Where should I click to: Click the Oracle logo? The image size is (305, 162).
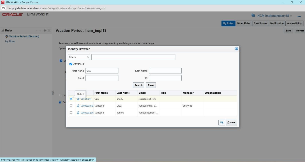12,14
